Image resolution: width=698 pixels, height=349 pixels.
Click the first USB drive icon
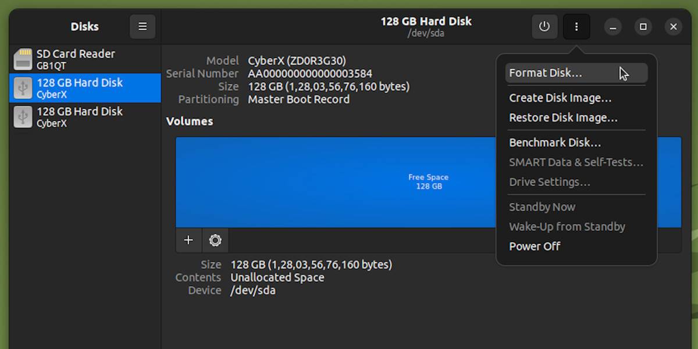coord(22,87)
